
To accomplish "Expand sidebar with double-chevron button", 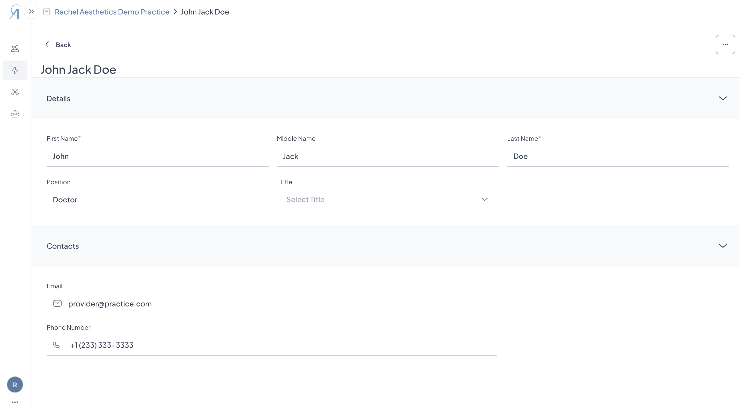I will point(32,12).
